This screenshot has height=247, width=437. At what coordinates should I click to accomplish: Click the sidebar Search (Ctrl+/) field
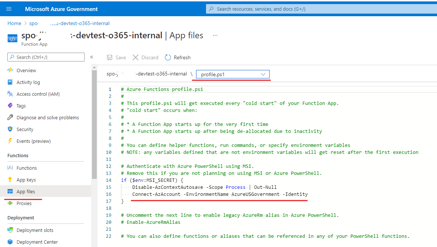[x=46, y=57]
